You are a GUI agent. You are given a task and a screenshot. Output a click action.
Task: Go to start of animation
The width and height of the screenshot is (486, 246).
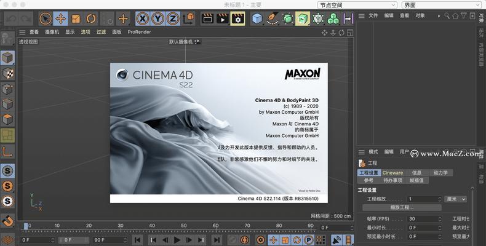pyautogui.click(x=138, y=240)
